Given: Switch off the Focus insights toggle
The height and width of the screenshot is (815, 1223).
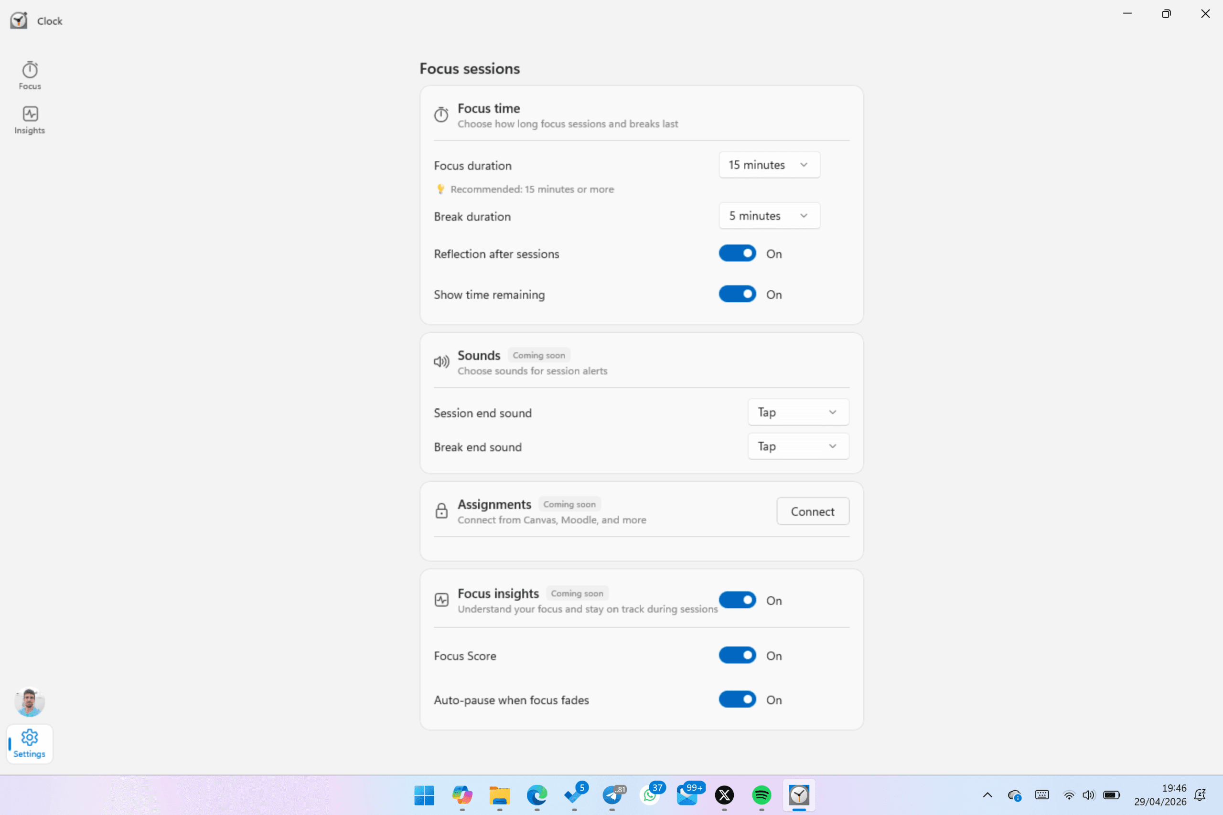Looking at the screenshot, I should (x=737, y=600).
